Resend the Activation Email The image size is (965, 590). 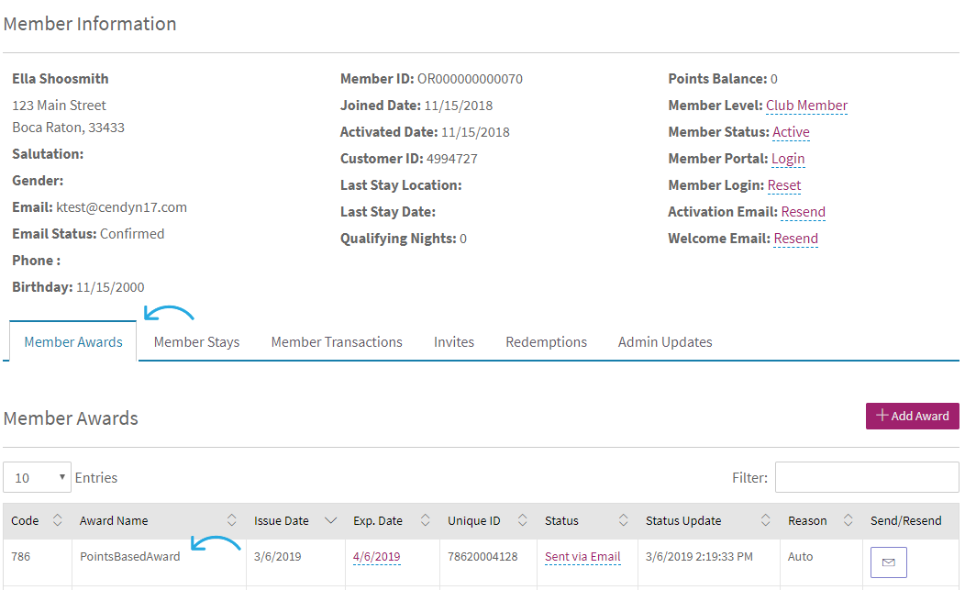(x=804, y=211)
